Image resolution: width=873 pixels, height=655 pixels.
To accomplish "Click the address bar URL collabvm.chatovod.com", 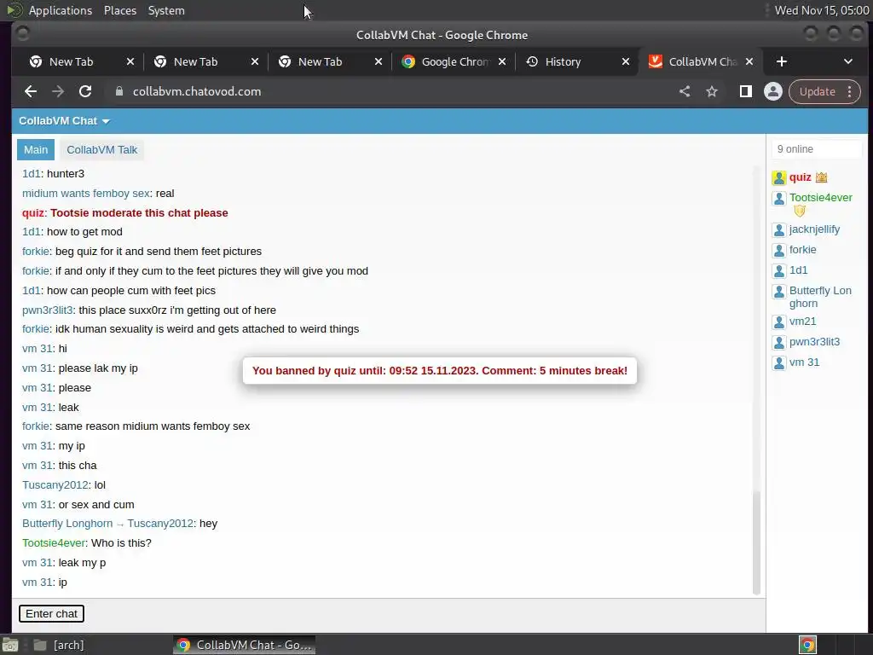I will tap(197, 91).
